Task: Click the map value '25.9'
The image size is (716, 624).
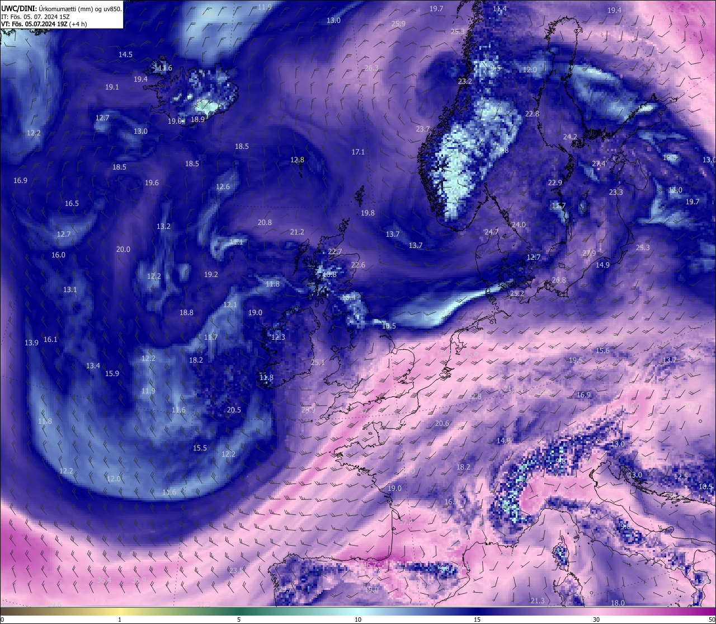Action: click(x=398, y=24)
